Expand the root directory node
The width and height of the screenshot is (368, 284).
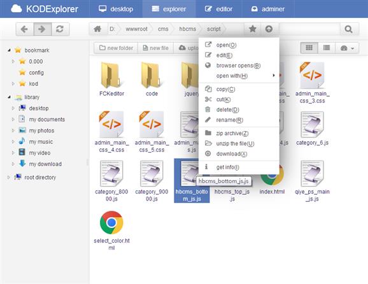[9, 177]
